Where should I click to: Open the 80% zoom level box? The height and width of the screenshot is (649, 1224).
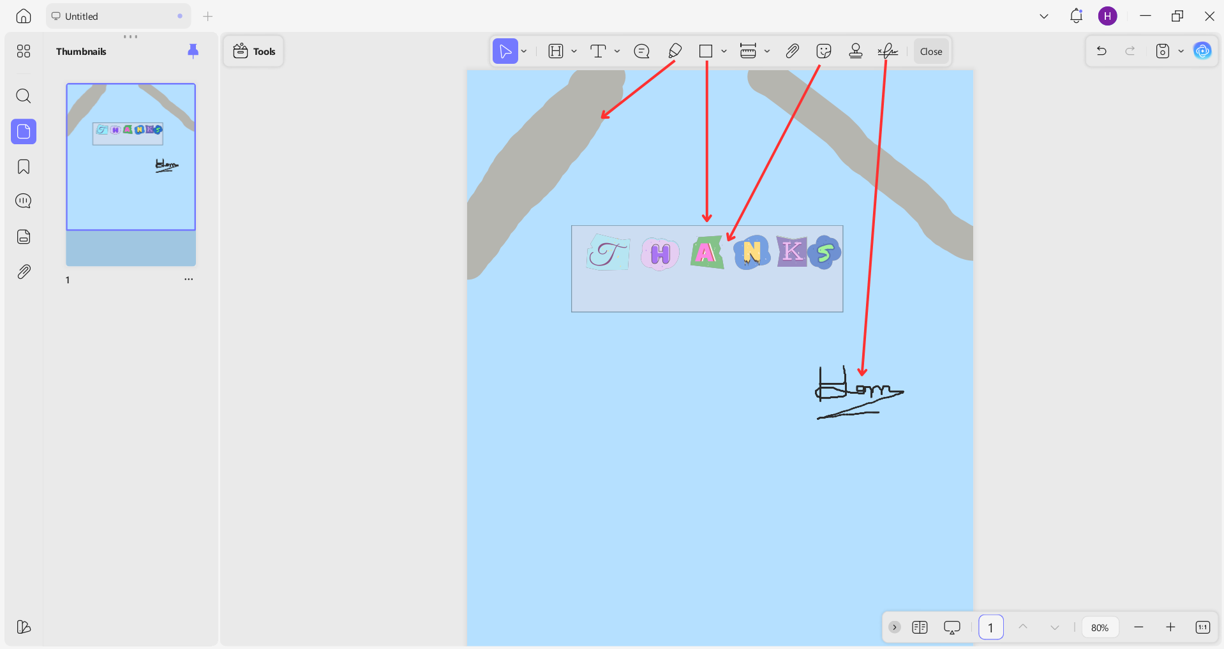point(1100,627)
